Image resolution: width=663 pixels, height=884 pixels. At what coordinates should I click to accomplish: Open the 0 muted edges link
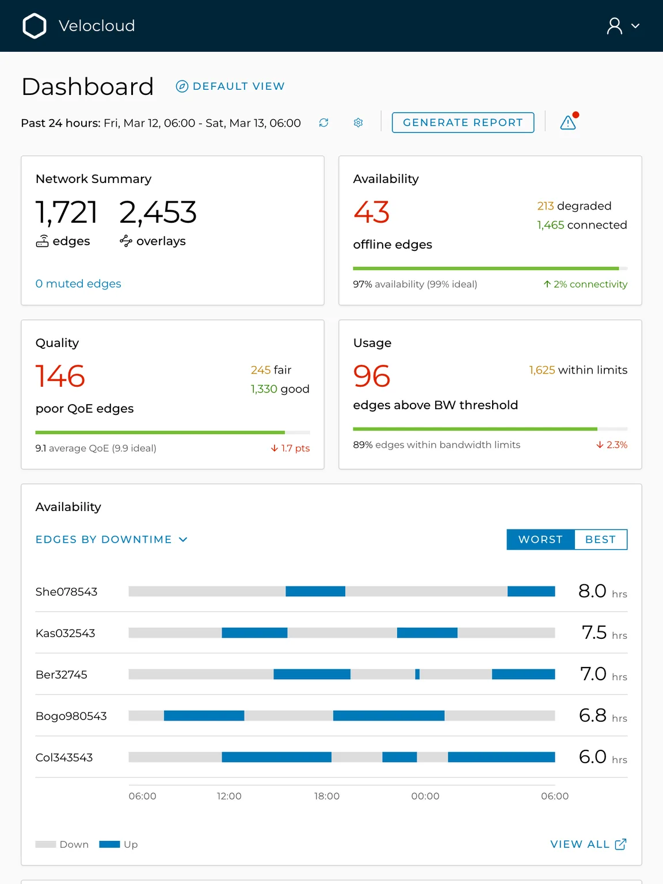point(78,284)
